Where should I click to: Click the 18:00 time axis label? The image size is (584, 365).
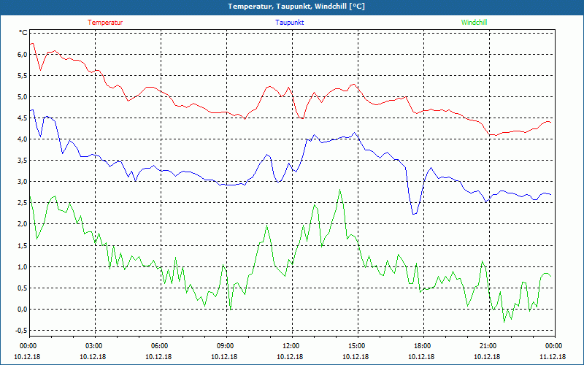coord(422,346)
